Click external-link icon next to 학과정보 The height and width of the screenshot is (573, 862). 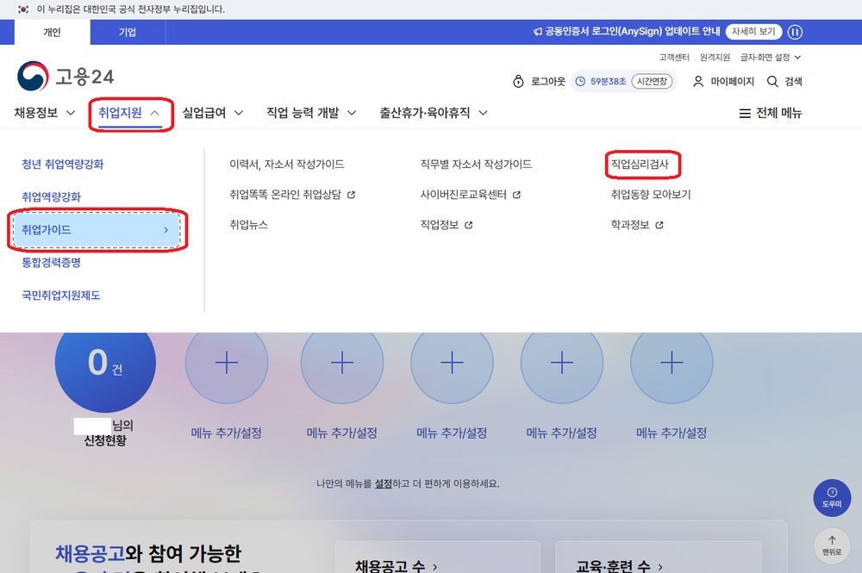(659, 225)
